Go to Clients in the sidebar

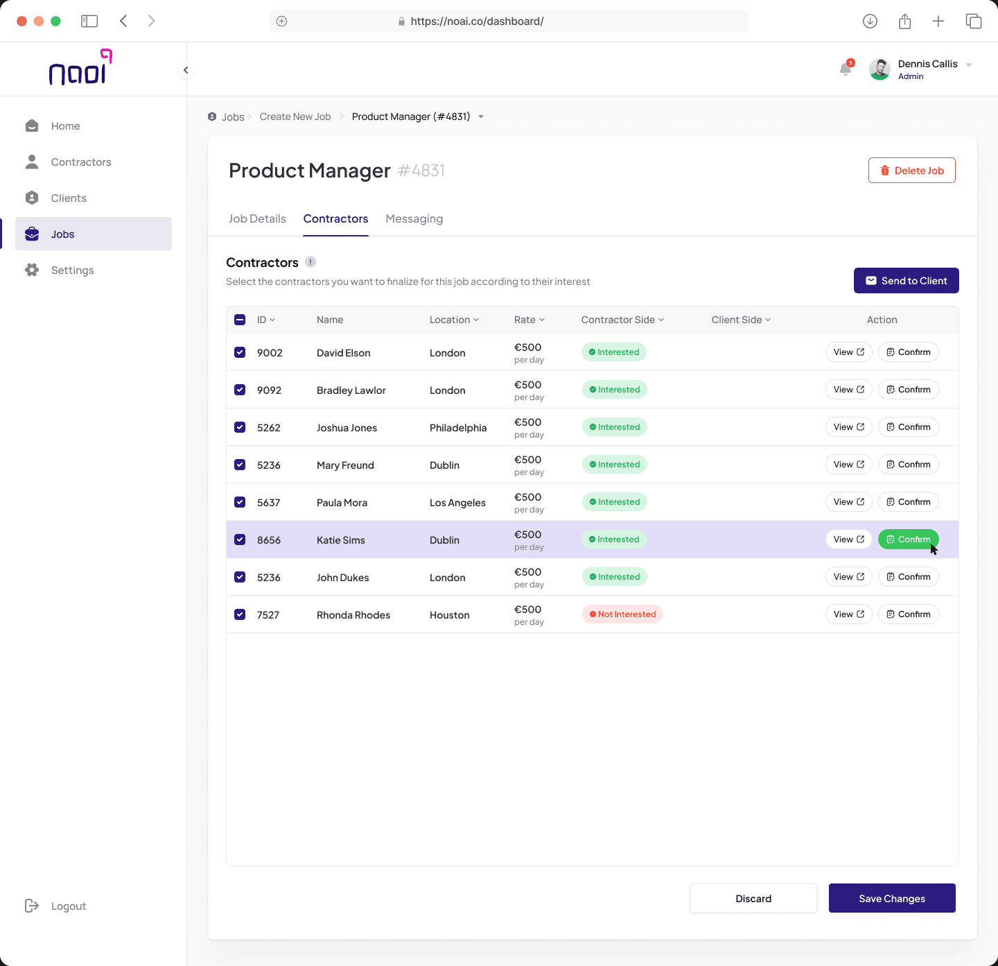(94, 198)
